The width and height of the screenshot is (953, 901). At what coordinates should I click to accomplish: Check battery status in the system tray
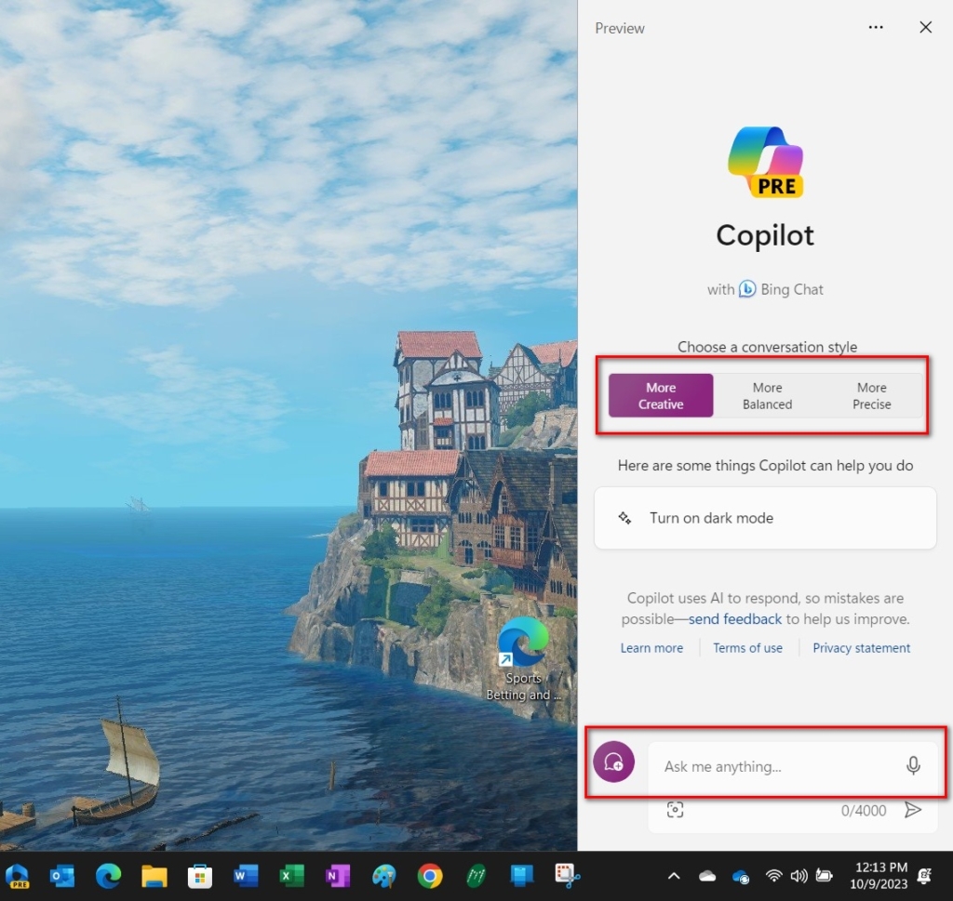[823, 875]
